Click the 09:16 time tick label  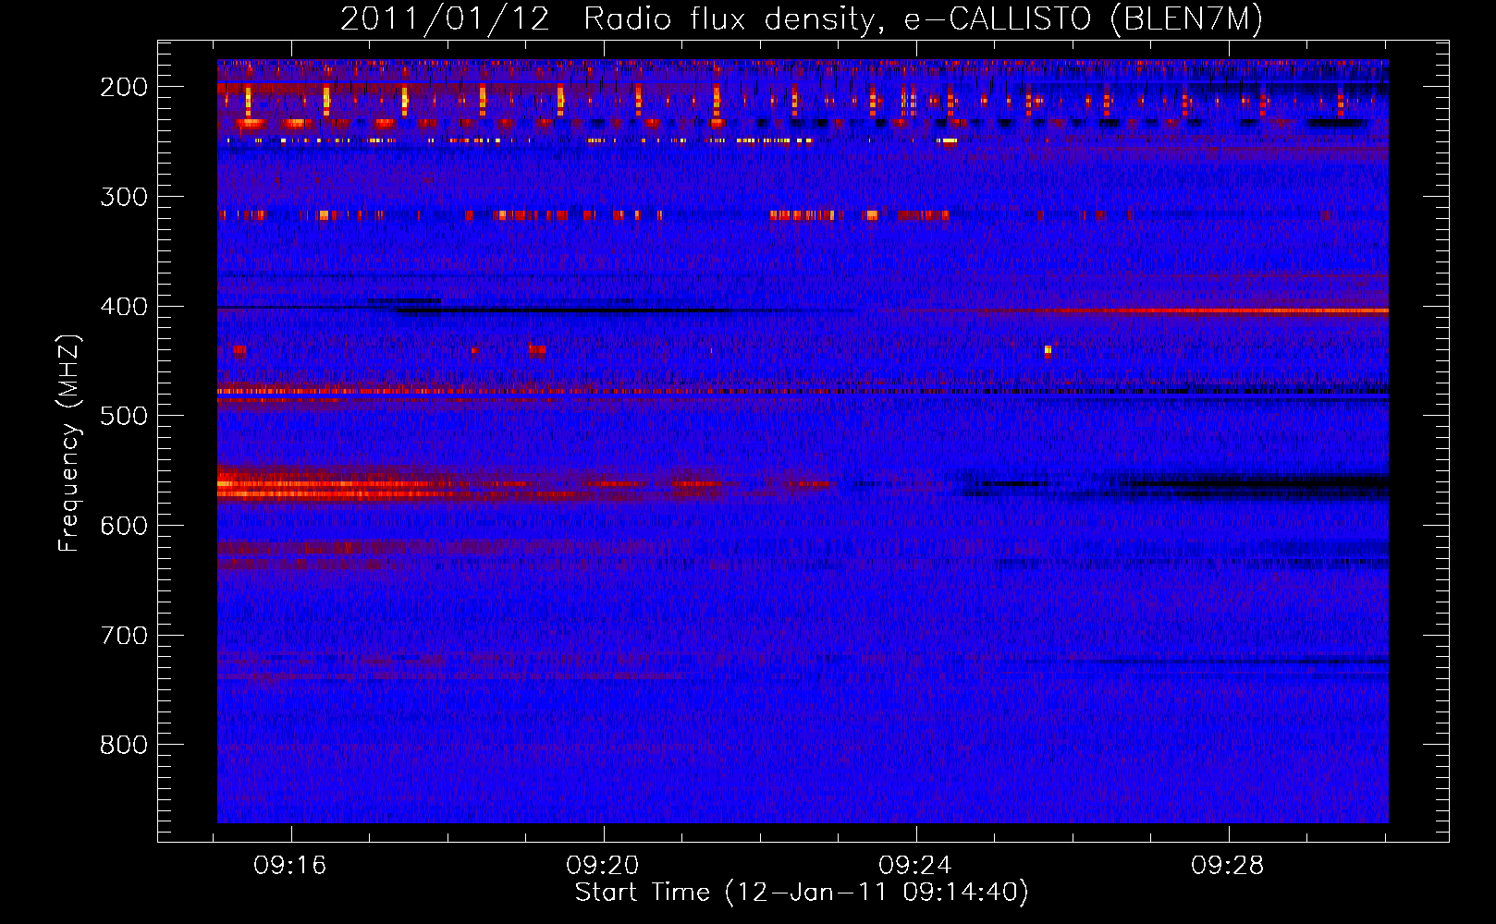point(290,866)
